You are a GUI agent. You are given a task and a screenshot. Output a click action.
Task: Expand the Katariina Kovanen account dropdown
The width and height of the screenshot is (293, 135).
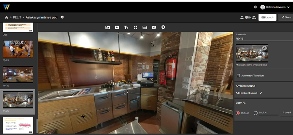point(288,7)
